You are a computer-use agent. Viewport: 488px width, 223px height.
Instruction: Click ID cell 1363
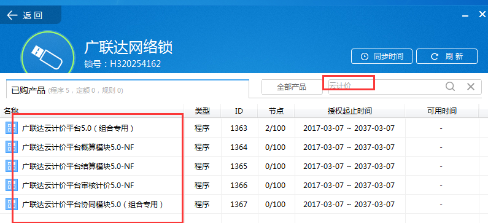click(x=239, y=128)
